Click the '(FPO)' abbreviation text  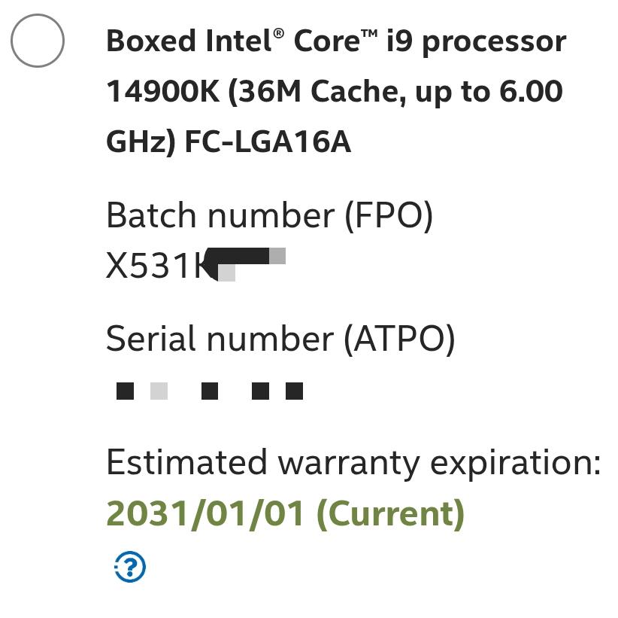point(389,217)
